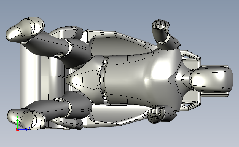The width and height of the screenshot is (239, 147).
Task: Pick the clenched fist at the bottom
Action: 156,115
